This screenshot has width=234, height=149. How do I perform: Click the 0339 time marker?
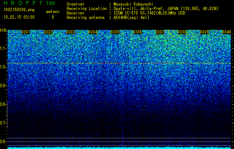tap(204, 32)
